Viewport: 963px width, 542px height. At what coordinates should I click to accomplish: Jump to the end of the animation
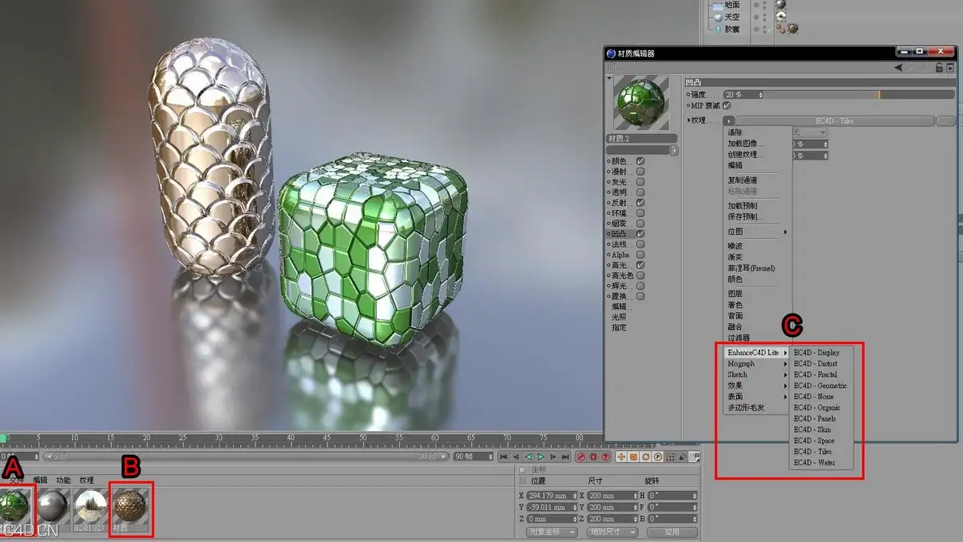click(x=565, y=457)
